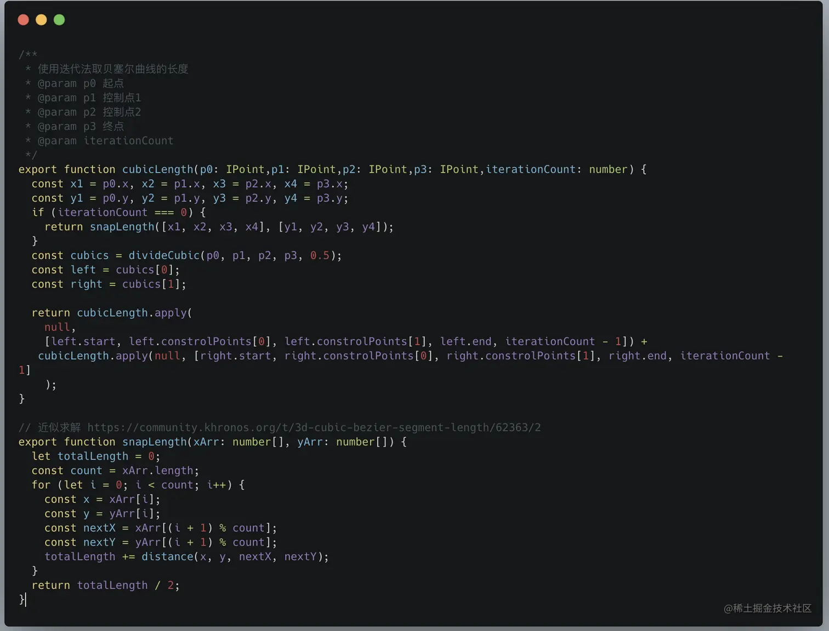
Task: Click the 'const nextX' assignment line
Action: click(x=161, y=527)
